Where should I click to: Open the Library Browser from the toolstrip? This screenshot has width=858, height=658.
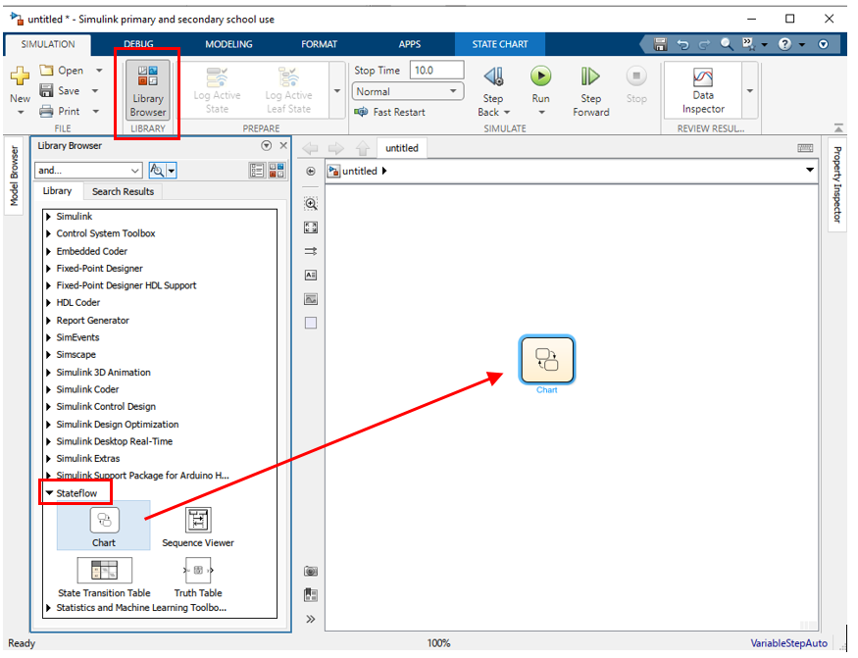148,90
